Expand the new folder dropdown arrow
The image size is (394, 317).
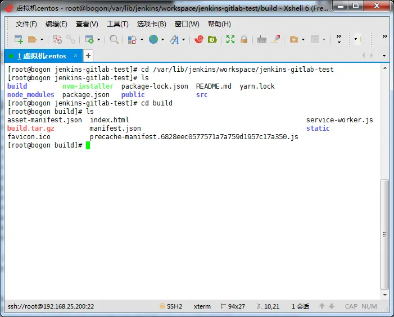[x=303, y=39]
